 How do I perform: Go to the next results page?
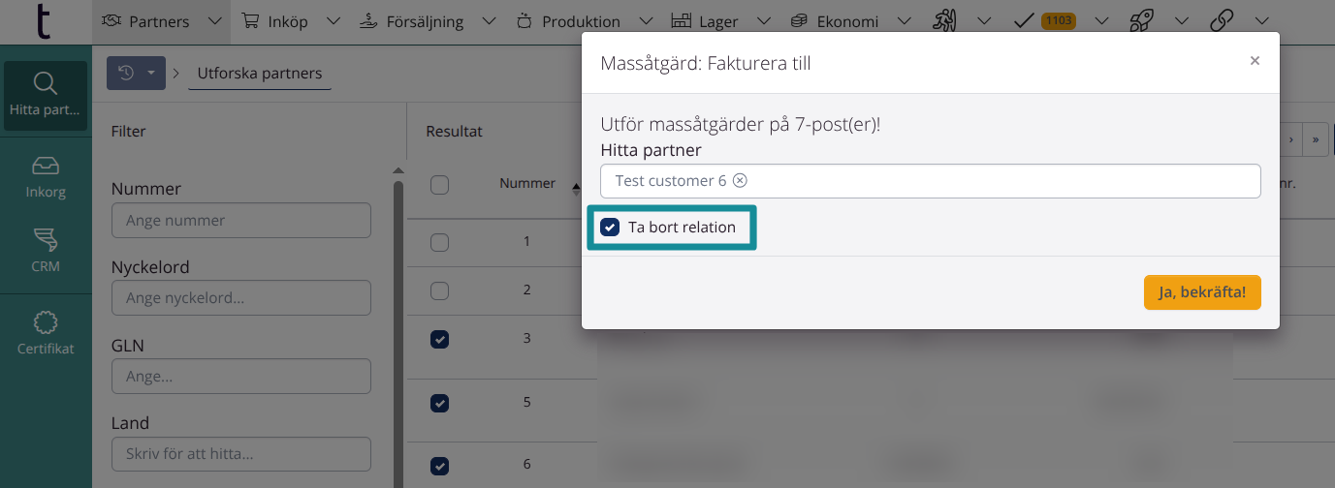click(x=1291, y=138)
